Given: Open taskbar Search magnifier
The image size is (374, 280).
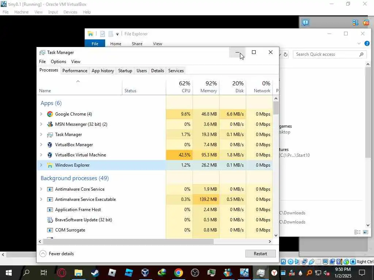Looking at the screenshot, I should [26, 273].
